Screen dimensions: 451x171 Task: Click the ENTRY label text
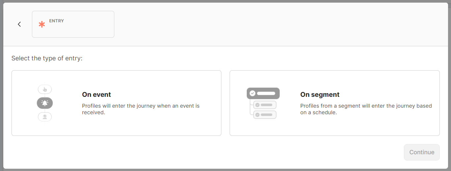(x=57, y=21)
